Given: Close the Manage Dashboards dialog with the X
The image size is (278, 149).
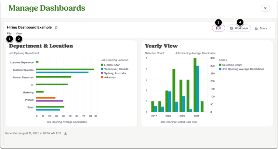Looking at the screenshot, I should coord(265,8).
